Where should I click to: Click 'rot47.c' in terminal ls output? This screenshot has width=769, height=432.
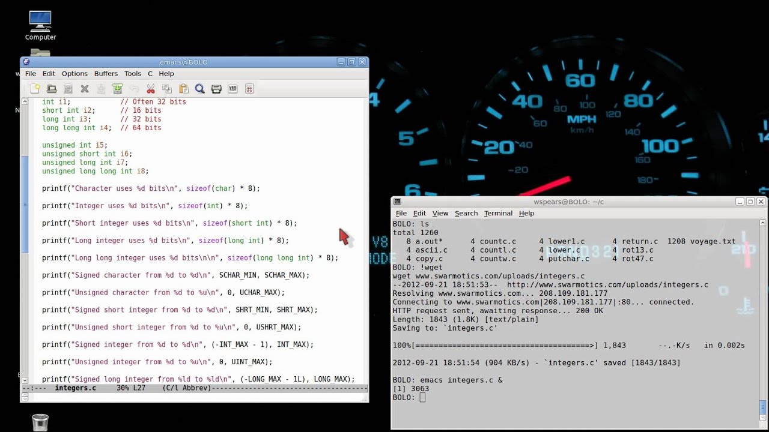coord(637,259)
